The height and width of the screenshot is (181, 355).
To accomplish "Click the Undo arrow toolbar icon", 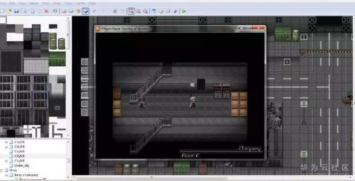I will click(x=55, y=11).
